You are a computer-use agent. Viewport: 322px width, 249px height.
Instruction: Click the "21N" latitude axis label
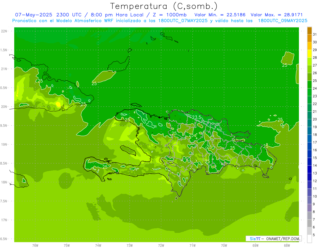4,69
